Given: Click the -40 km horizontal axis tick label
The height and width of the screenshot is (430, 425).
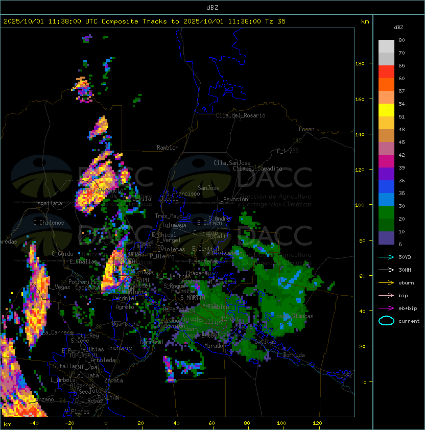Looking at the screenshot, I should click(x=34, y=423).
